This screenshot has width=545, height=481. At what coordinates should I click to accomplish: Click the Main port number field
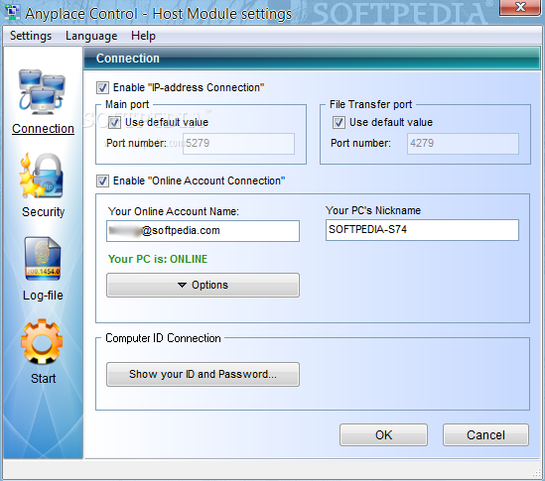tap(239, 144)
